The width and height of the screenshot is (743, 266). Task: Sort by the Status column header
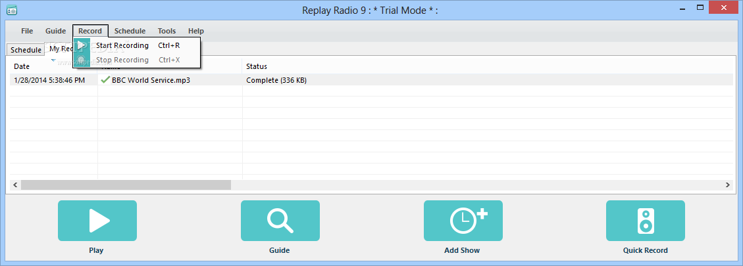[488, 66]
